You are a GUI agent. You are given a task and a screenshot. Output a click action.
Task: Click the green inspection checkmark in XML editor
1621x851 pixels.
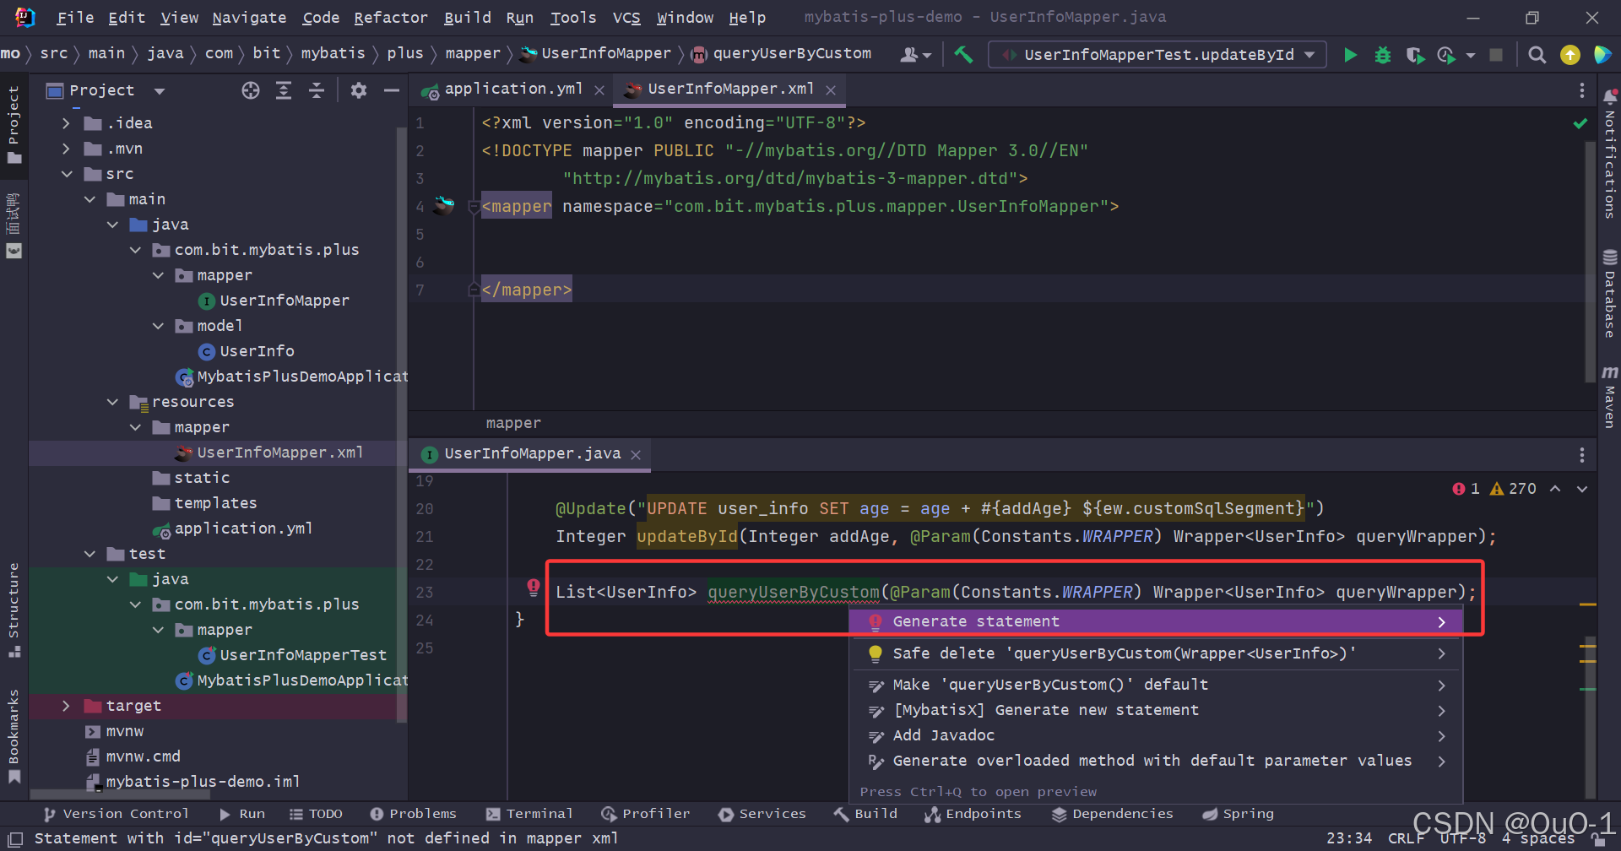[x=1580, y=123]
